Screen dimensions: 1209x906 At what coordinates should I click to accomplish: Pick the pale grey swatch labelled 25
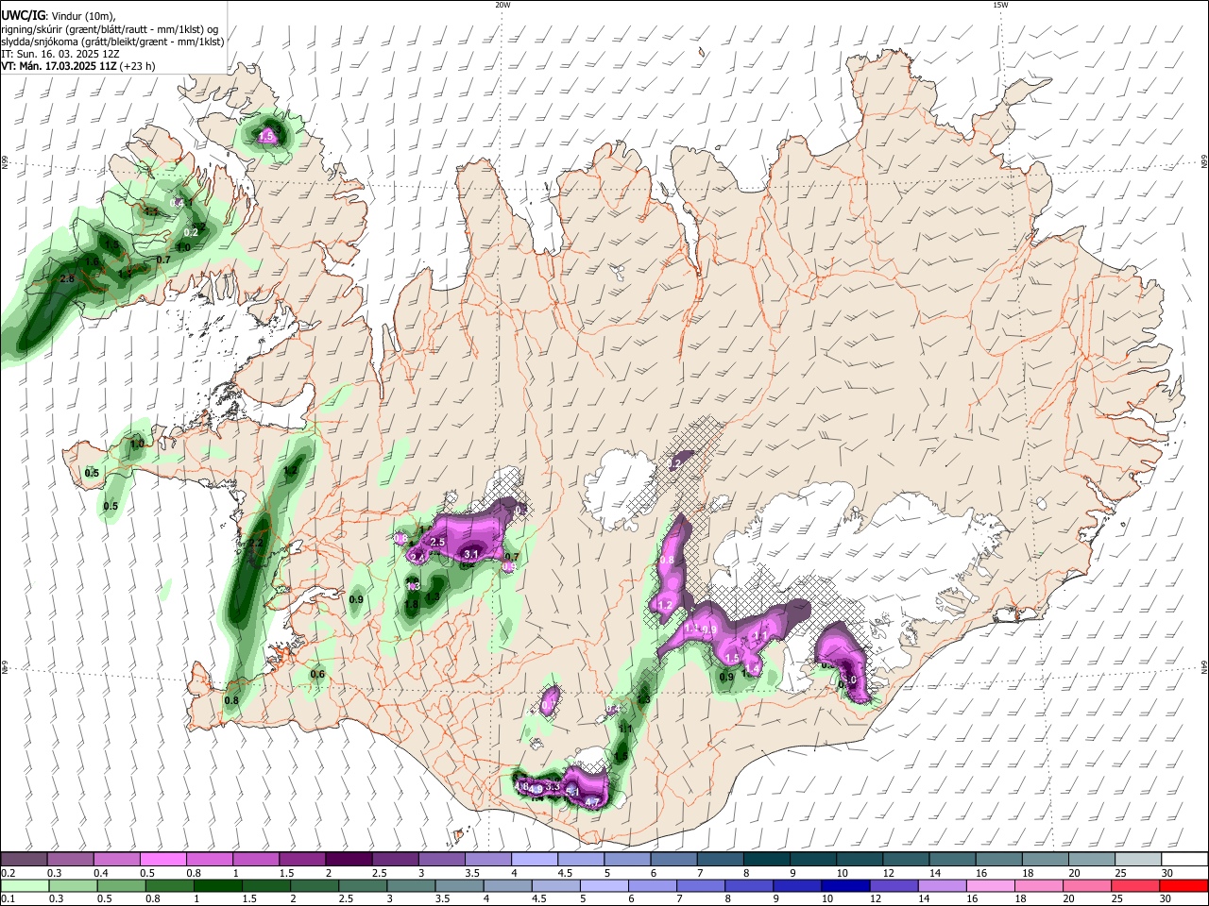click(x=1139, y=860)
